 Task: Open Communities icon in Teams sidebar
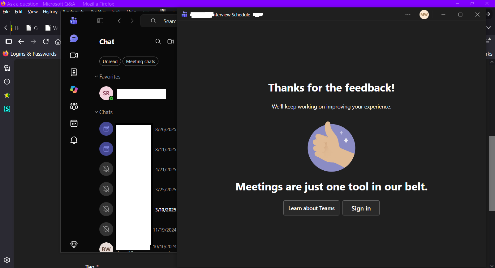click(74, 106)
